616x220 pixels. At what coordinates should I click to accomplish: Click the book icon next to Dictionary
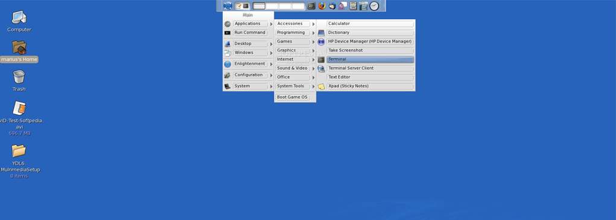(322, 33)
